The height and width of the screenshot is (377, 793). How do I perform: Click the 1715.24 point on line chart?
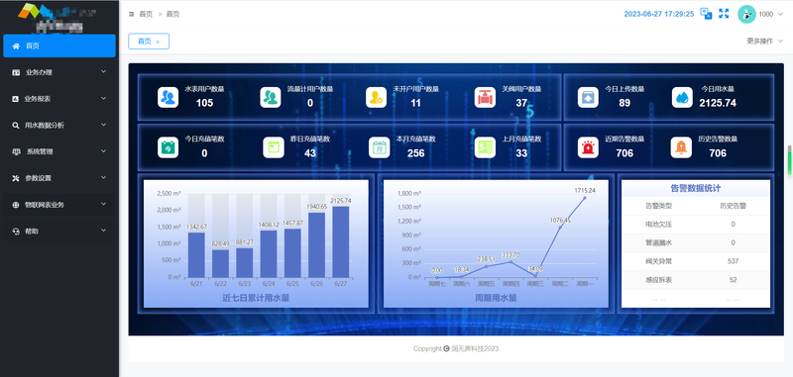pos(585,197)
